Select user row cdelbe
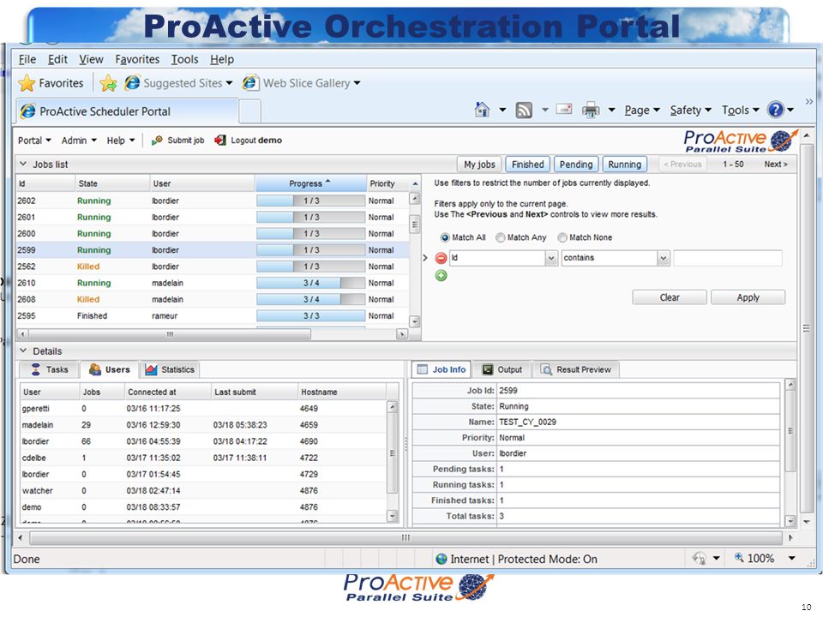The height and width of the screenshot is (617, 823). pos(204,458)
